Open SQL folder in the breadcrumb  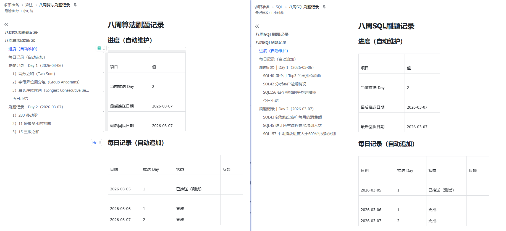[279, 7]
